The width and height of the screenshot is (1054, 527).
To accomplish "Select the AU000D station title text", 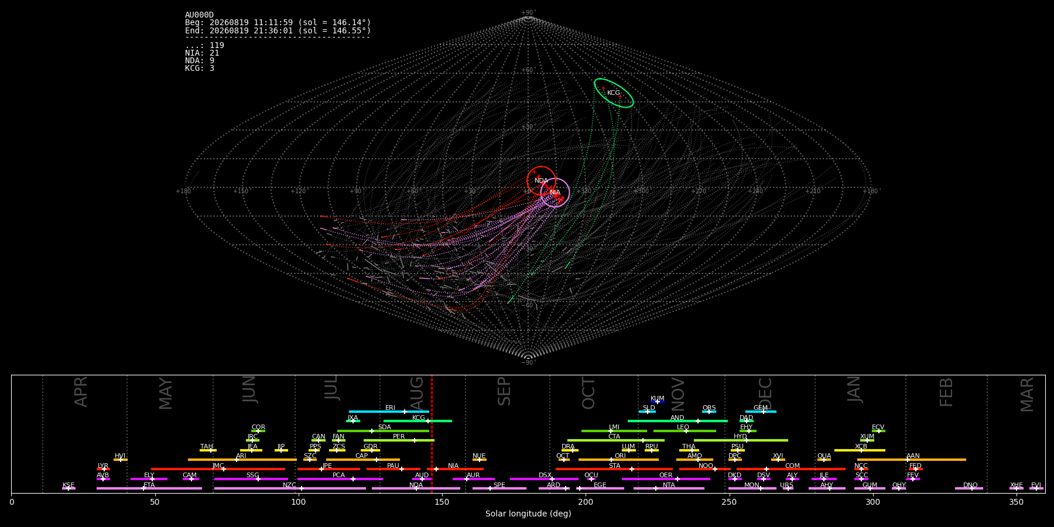I will pos(199,15).
